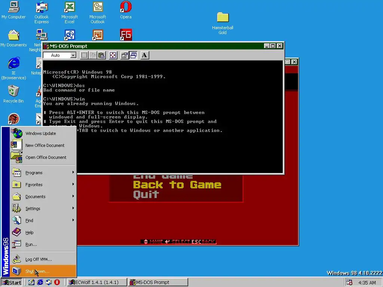The height and width of the screenshot is (287, 383).
Task: Switch to ECWolf 1.4.1 taskbar button
Action: [97, 283]
